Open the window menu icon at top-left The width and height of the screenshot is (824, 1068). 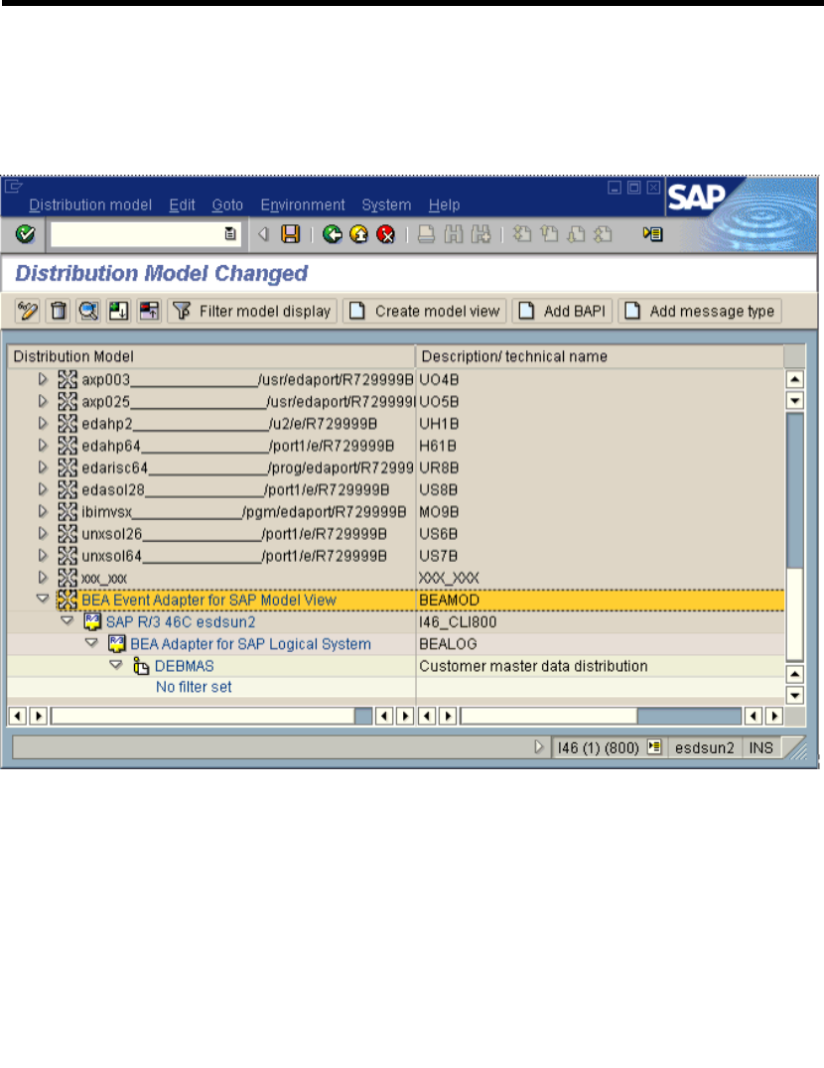pos(14,186)
